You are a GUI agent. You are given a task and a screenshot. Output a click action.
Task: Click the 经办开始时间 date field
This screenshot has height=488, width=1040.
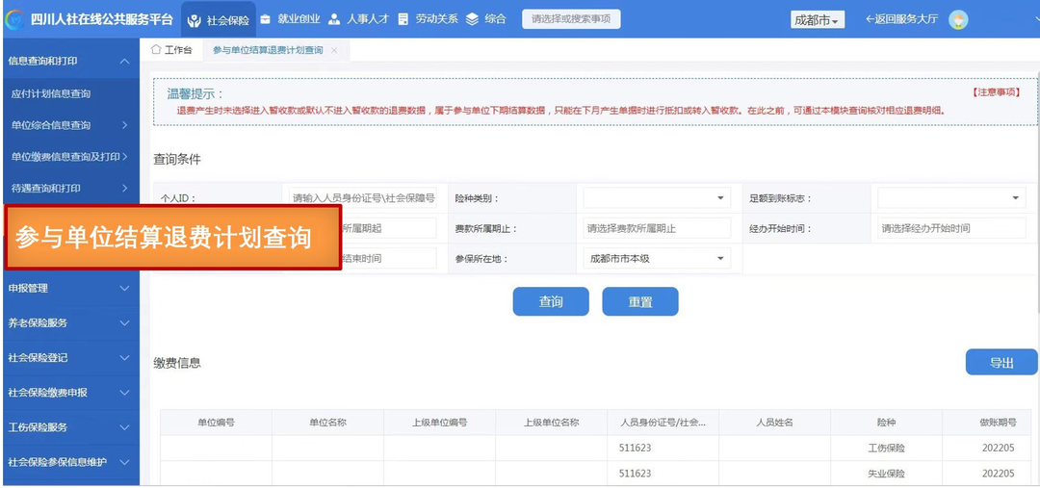pyautogui.click(x=951, y=228)
